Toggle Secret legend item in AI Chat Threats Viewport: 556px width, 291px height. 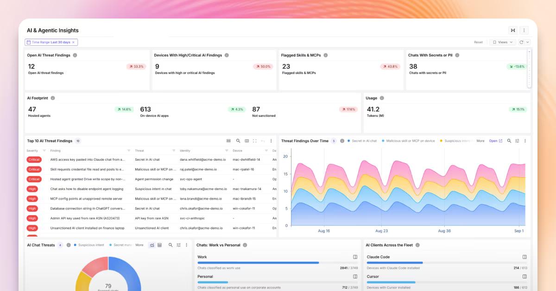pyautogui.click(x=120, y=245)
